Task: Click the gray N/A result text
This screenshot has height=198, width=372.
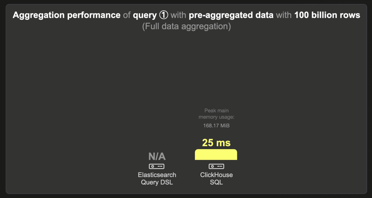Action: coord(157,156)
